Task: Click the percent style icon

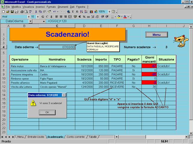Action: pyautogui.click(x=84, y=17)
